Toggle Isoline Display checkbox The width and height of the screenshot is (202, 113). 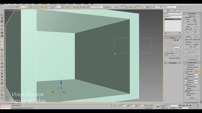pos(185,69)
